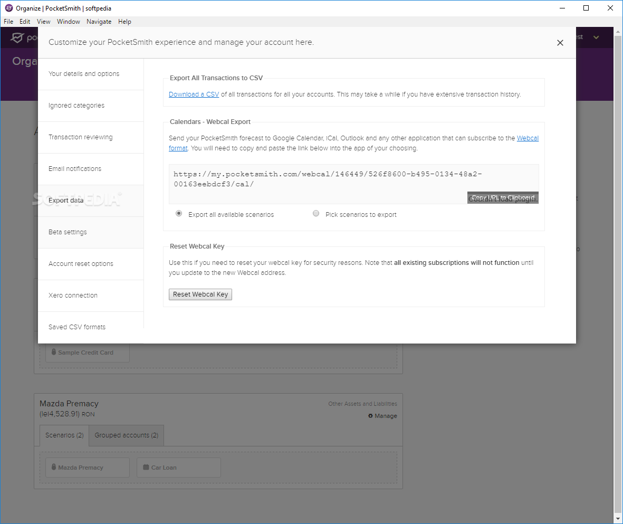The height and width of the screenshot is (524, 623).
Task: Open Xero connection settings
Action: [91, 296]
